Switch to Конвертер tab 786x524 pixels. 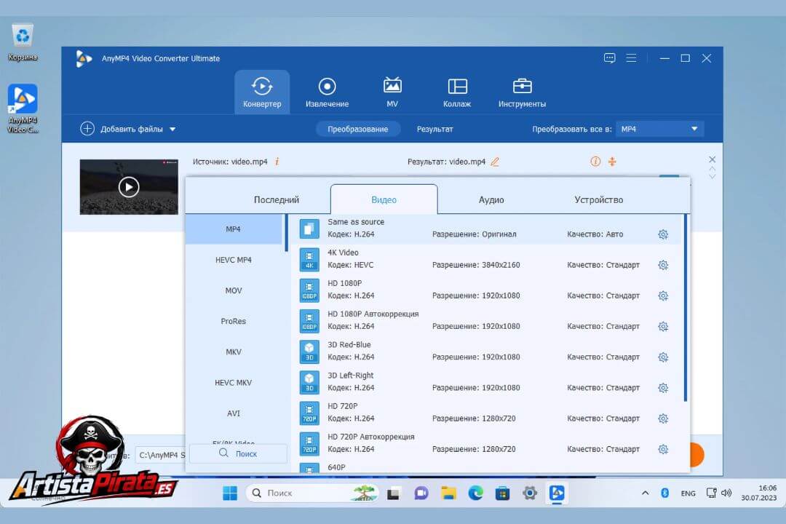262,92
